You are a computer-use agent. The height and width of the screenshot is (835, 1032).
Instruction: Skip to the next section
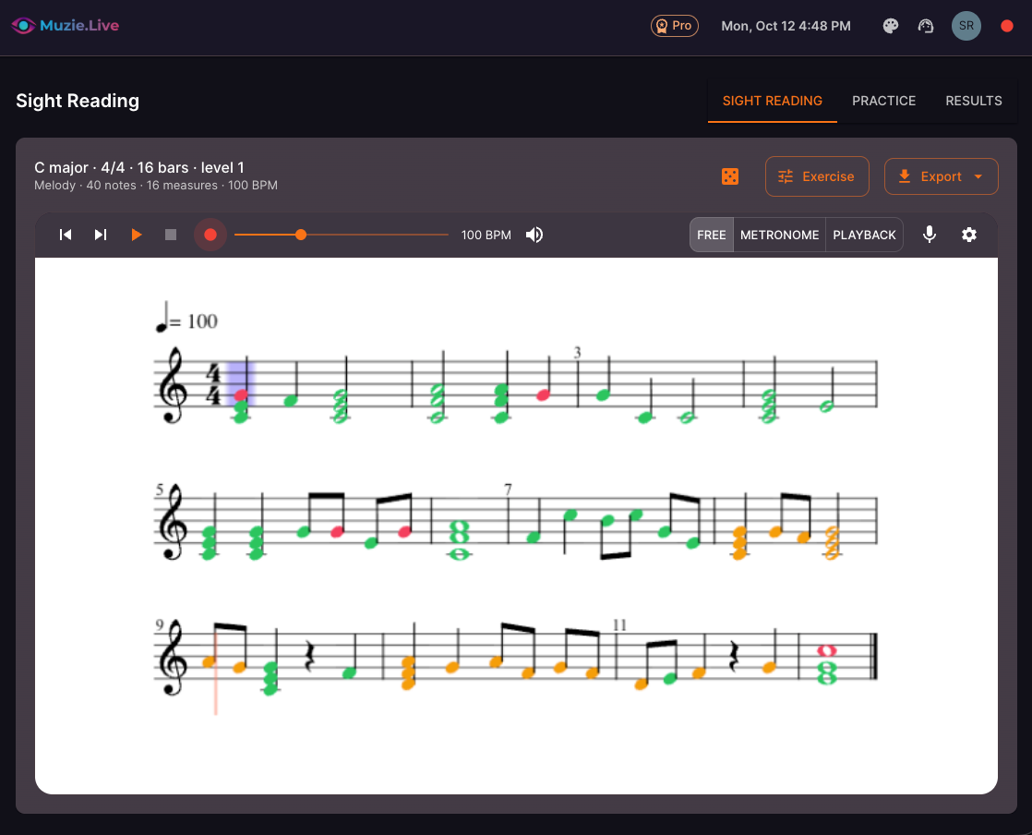[x=100, y=236]
